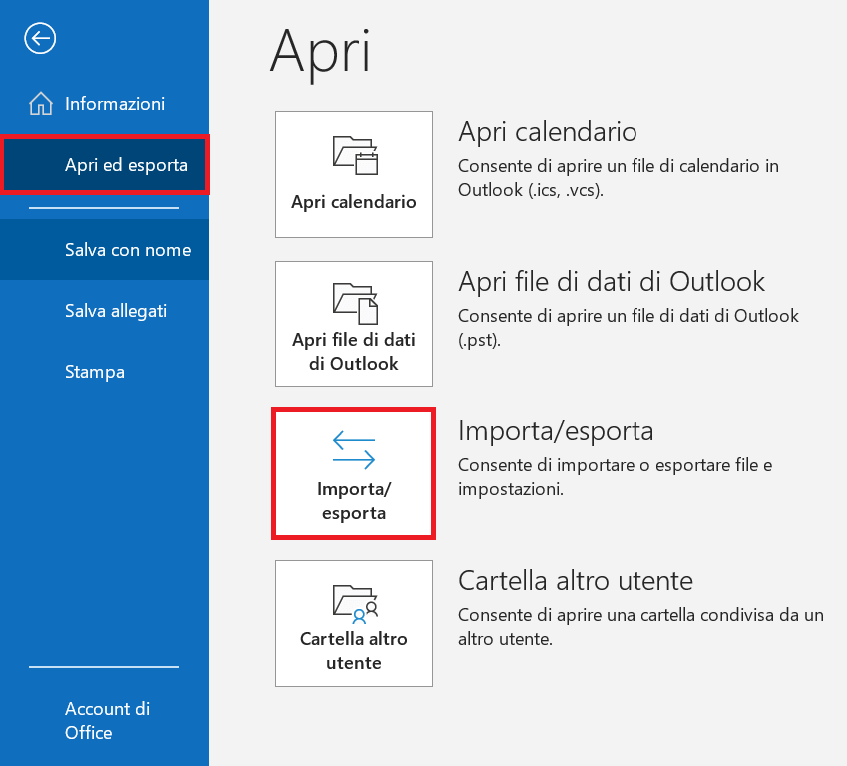Click the Importa/esporta arrows icon
Image resolution: width=847 pixels, height=766 pixels.
(354, 449)
